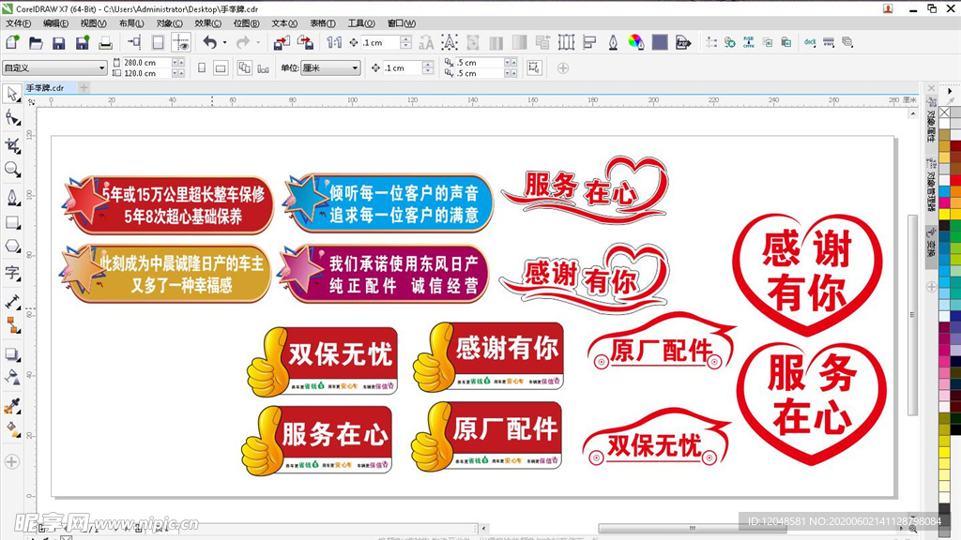Select the Shape tool in the toolbox

click(x=11, y=117)
